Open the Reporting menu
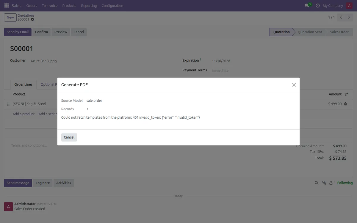This screenshot has height=223, width=357. [x=89, y=6]
